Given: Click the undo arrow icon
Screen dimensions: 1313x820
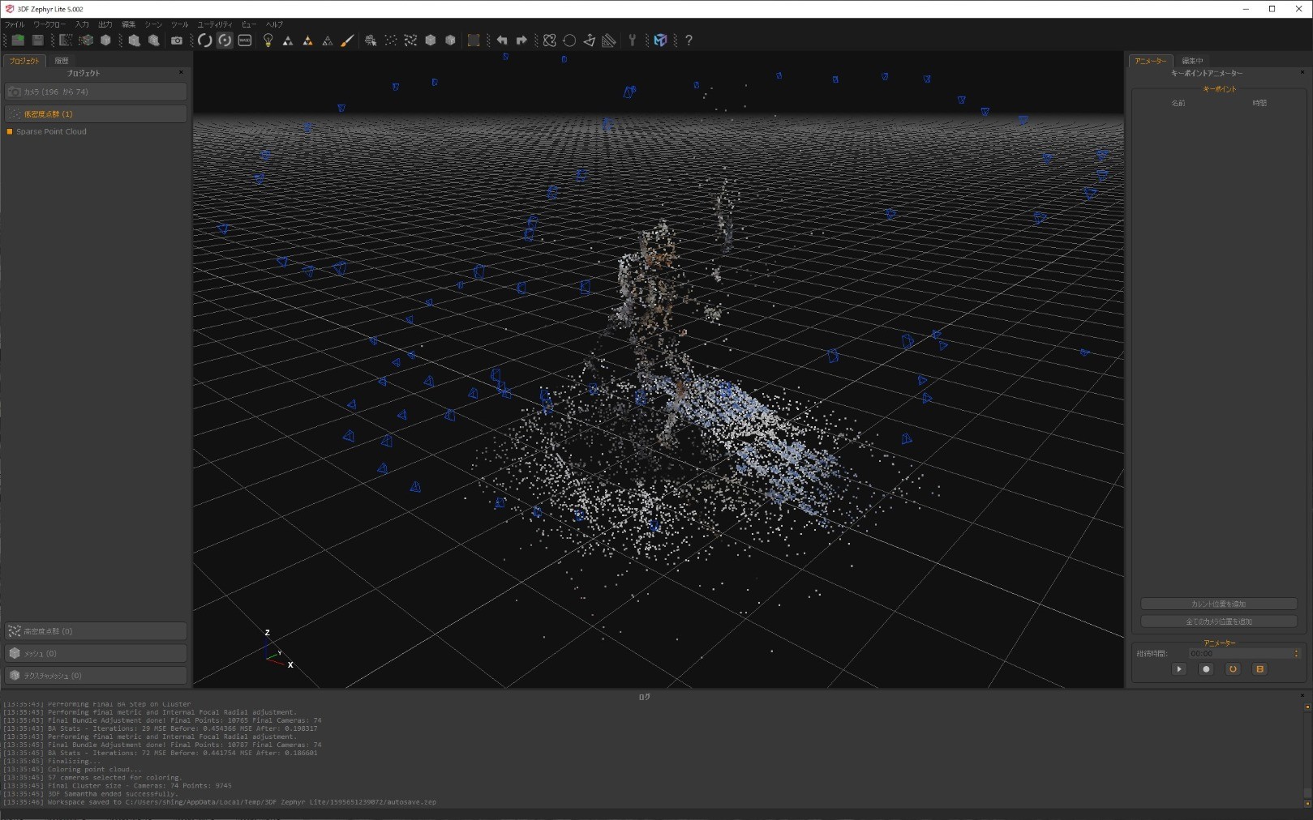Looking at the screenshot, I should coord(502,41).
